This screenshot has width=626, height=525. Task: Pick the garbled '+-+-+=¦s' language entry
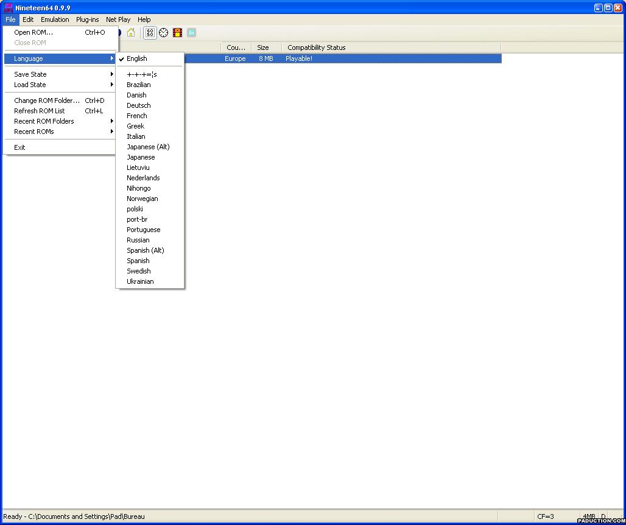point(150,74)
